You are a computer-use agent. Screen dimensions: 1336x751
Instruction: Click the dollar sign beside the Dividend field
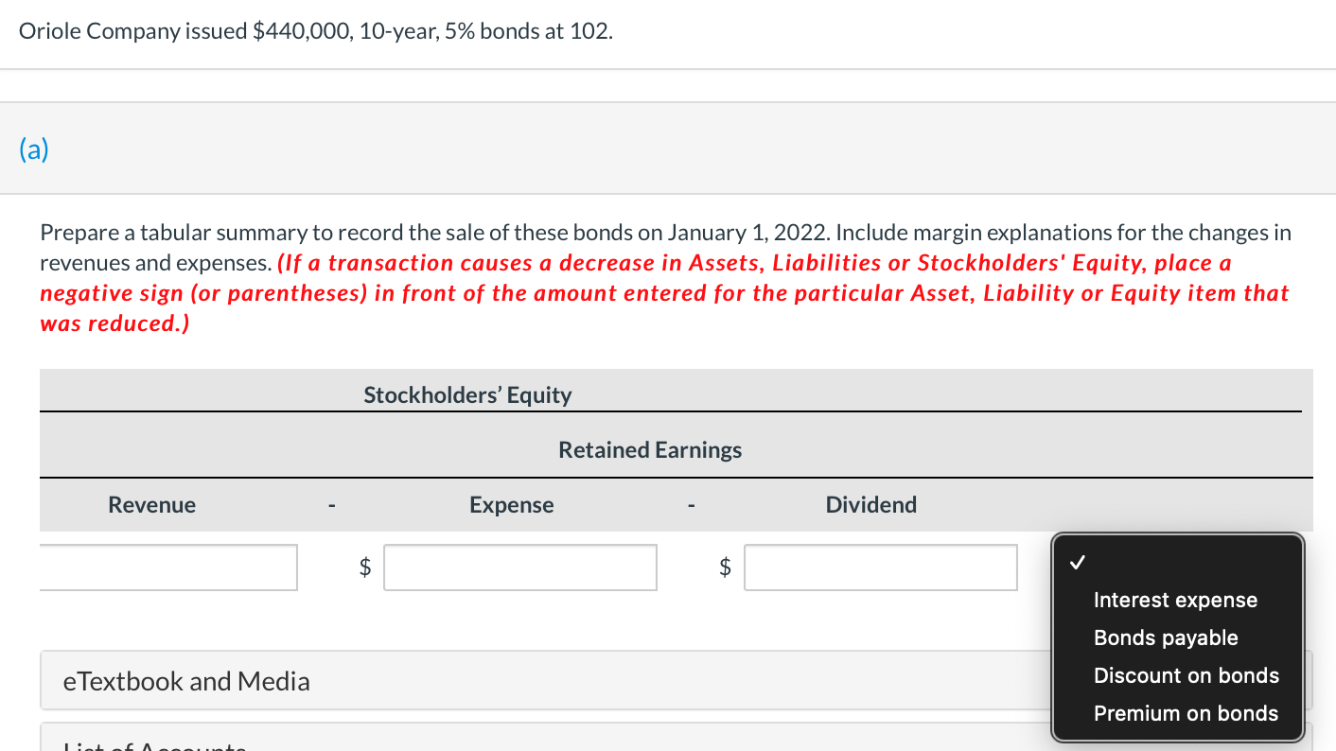point(725,567)
